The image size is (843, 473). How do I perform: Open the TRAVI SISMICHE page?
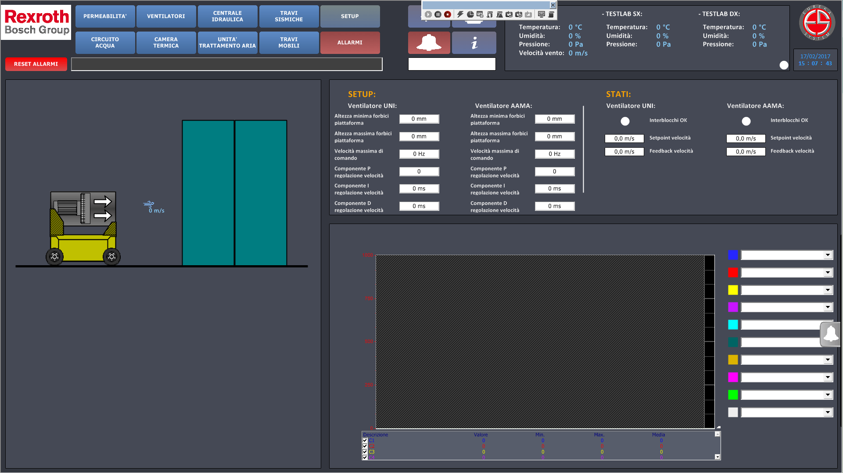[289, 16]
